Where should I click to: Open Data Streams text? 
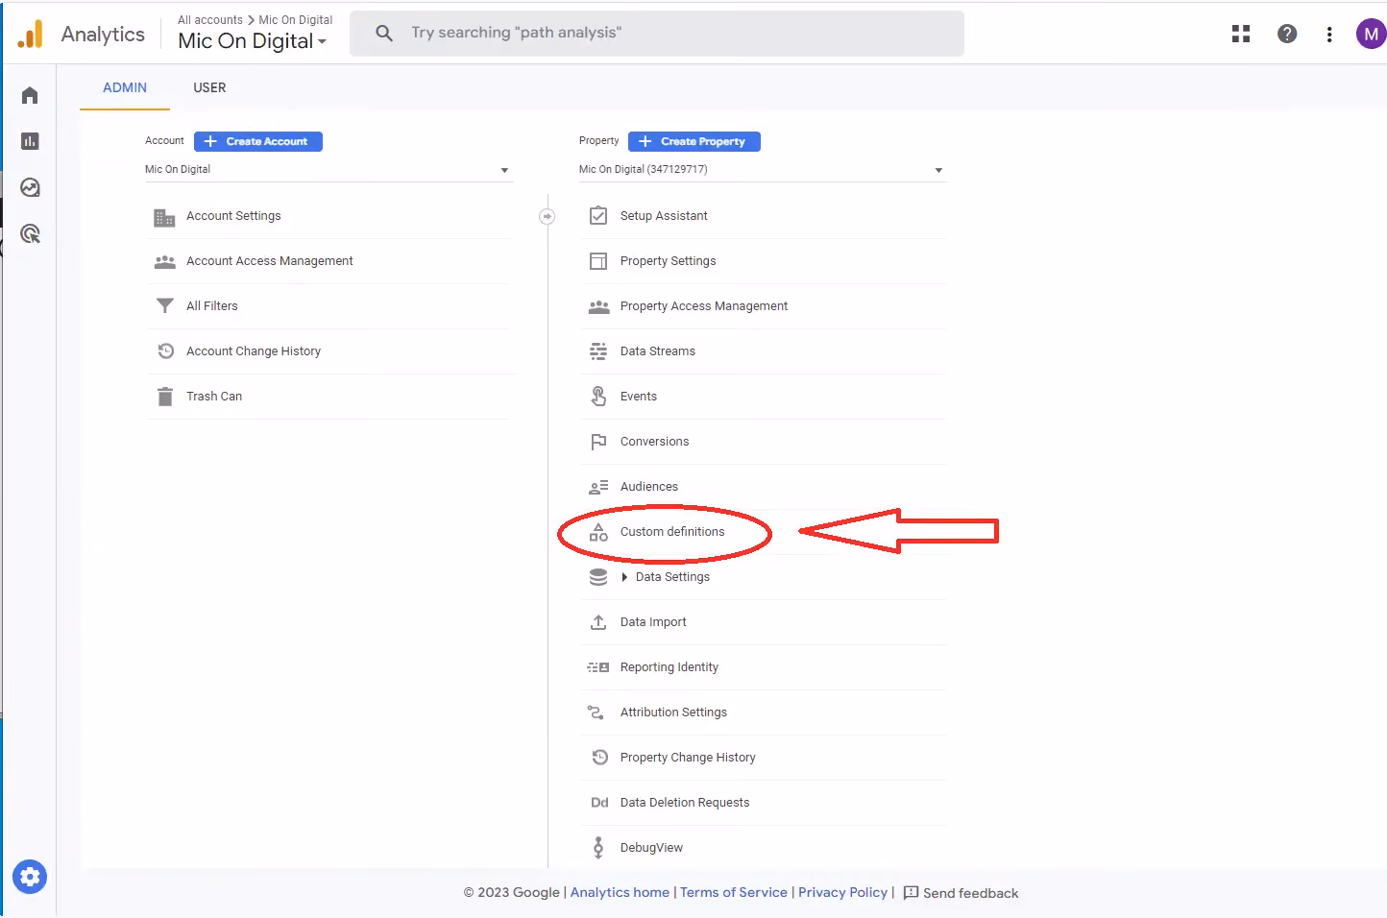658,351
